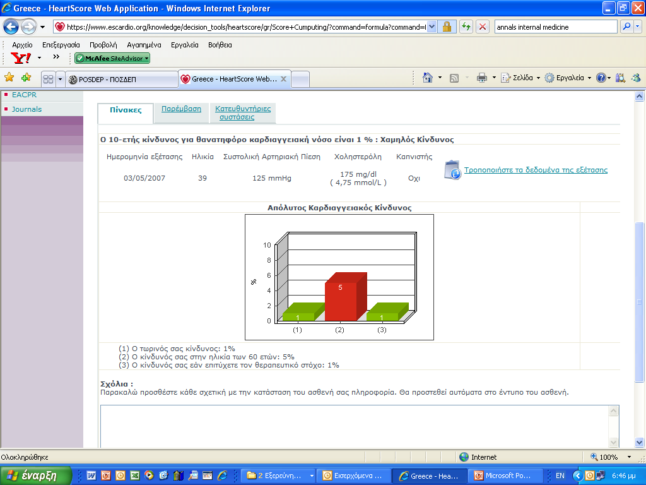
Task: Switch to the POSDEP - ΠΟΣΔΕΠ tab
Action: pos(122,79)
